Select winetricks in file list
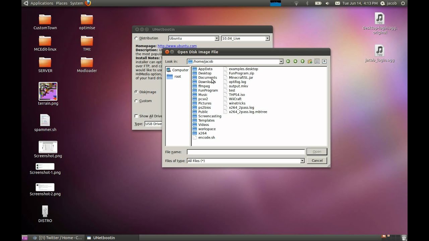This screenshot has height=241, width=429. coord(234,103)
